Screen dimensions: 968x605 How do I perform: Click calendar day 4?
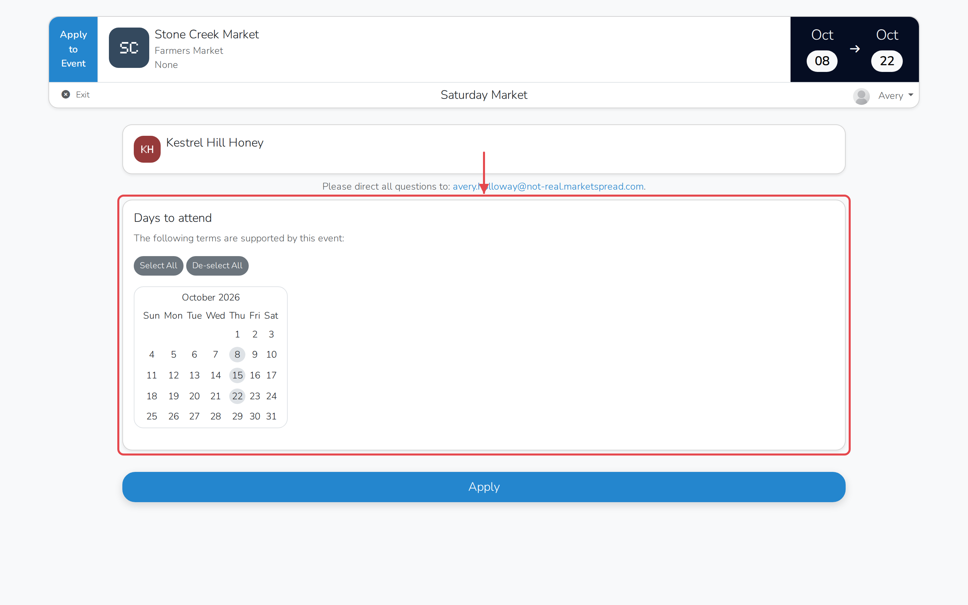pyautogui.click(x=152, y=355)
